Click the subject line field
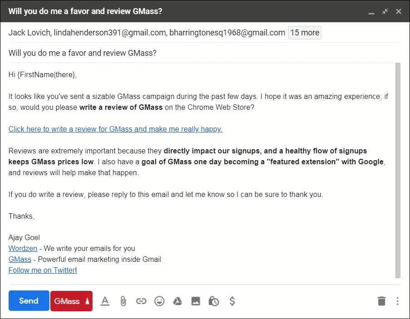The width and height of the screenshot is (410, 319). tap(205, 53)
